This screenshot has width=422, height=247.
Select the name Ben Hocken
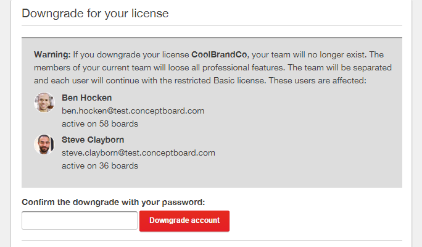(x=86, y=98)
